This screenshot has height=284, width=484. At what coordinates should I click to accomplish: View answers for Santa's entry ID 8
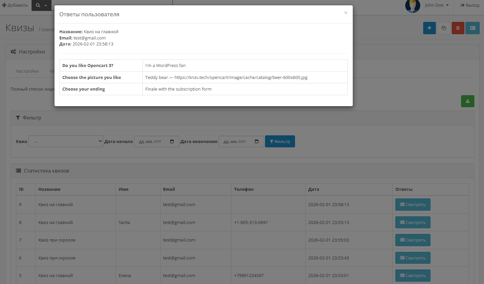[x=413, y=222]
